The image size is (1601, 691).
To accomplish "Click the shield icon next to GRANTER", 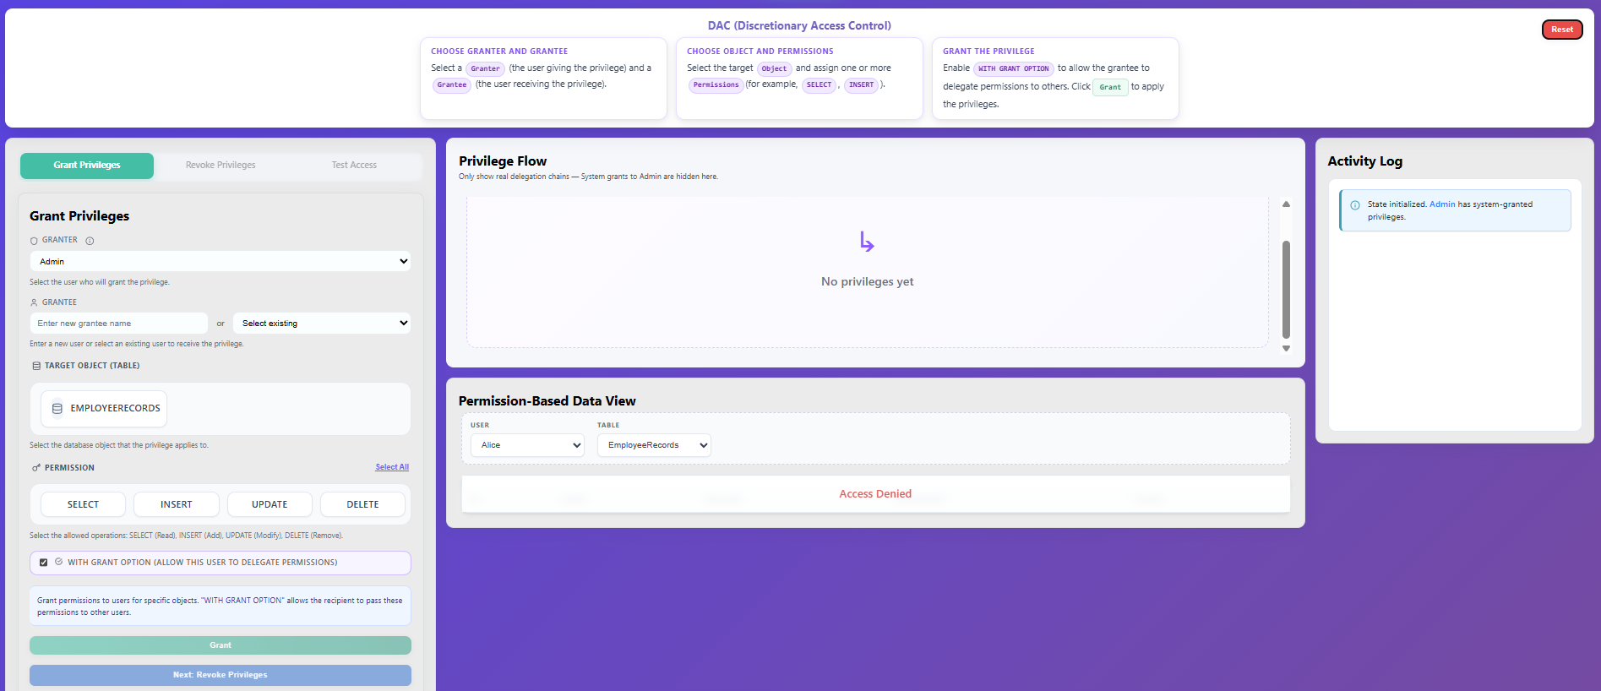I will point(34,241).
